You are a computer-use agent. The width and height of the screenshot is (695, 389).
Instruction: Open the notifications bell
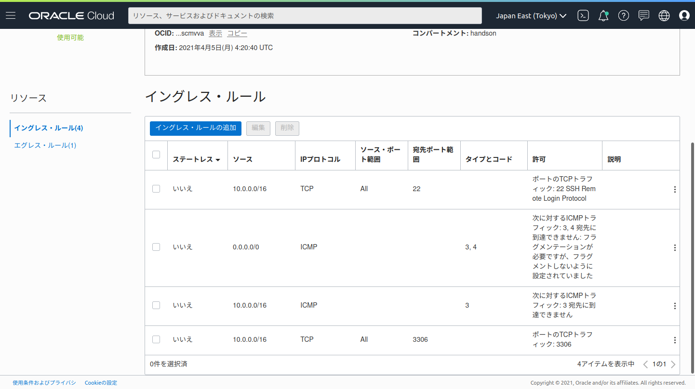(x=603, y=16)
